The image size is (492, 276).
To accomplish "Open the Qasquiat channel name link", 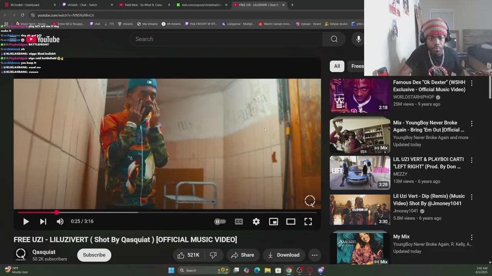I will point(44,252).
